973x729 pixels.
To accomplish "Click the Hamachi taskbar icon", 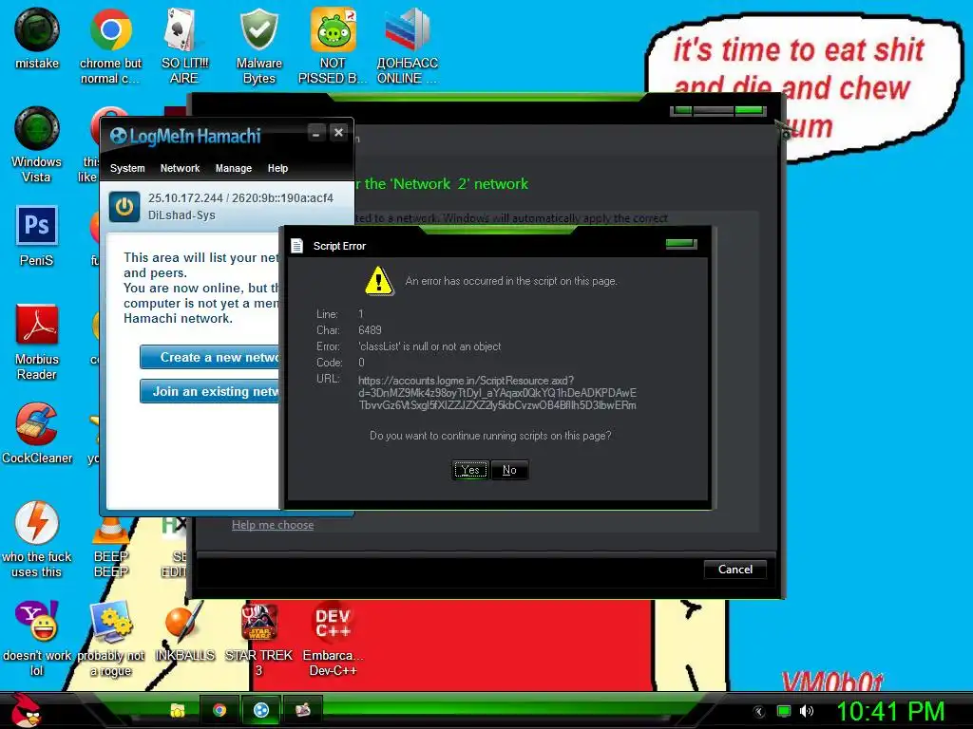I will [x=261, y=710].
